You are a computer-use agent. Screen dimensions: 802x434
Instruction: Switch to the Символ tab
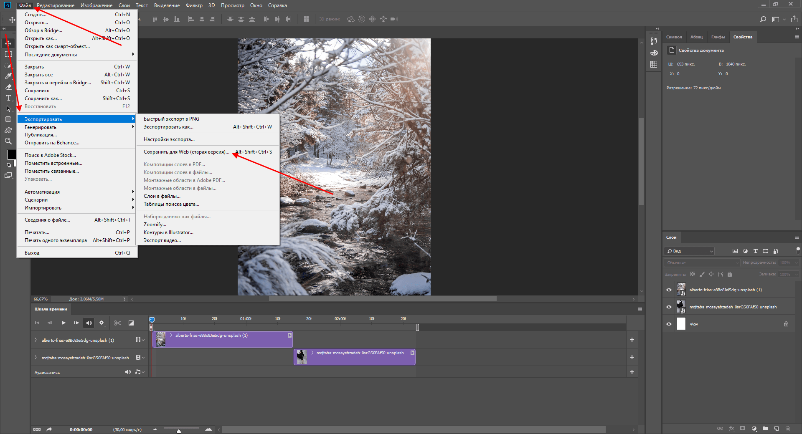coord(674,37)
